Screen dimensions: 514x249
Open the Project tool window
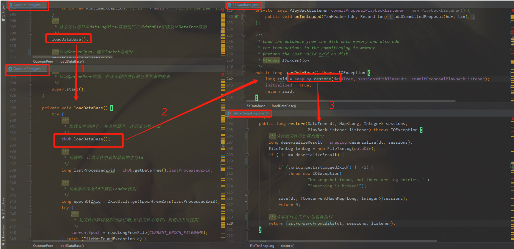click(3, 12)
